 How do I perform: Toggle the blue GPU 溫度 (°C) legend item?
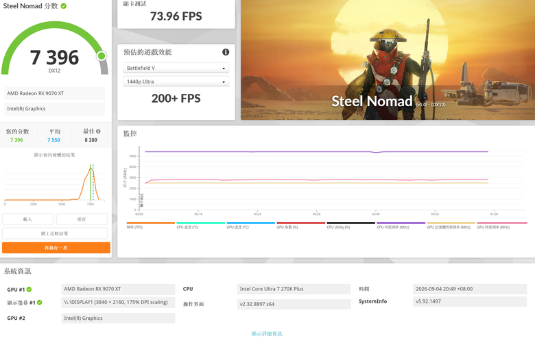point(251,225)
